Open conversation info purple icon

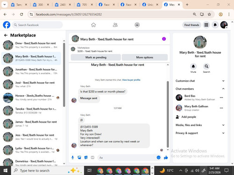[x=164, y=39]
